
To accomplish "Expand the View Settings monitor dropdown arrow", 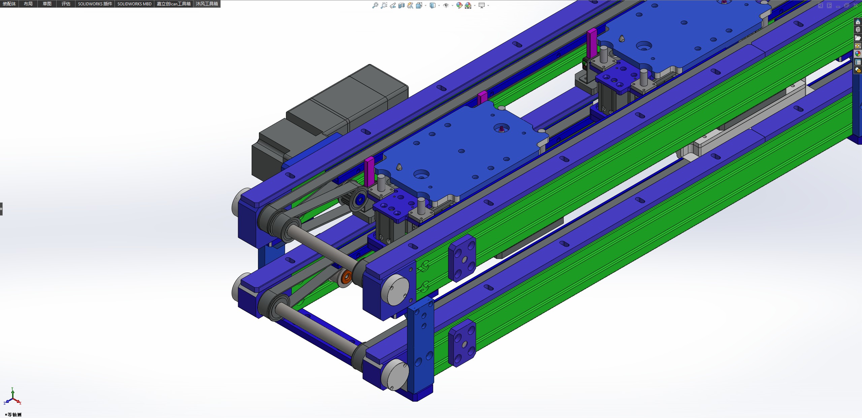I will point(488,5).
